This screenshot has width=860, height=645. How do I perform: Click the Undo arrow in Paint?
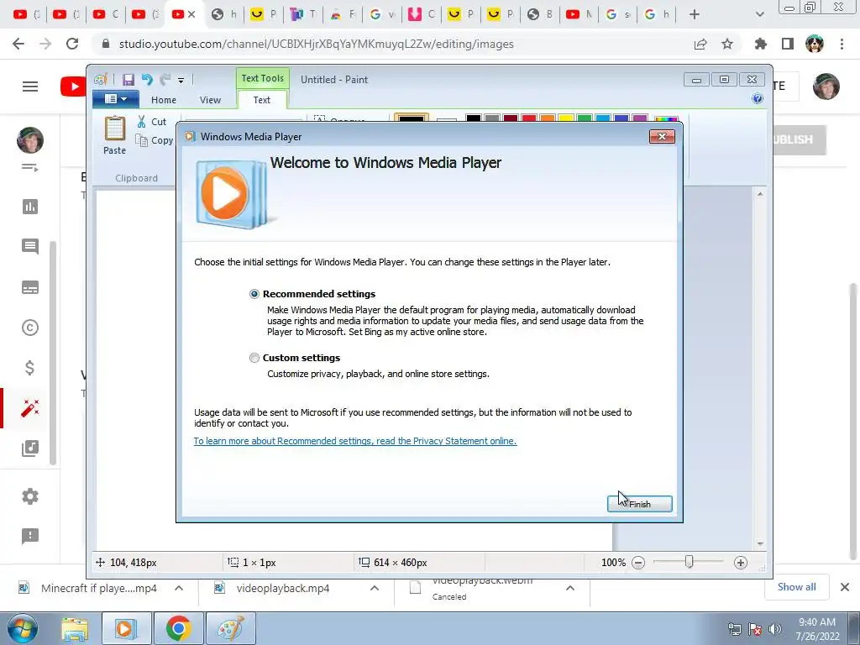pos(146,80)
